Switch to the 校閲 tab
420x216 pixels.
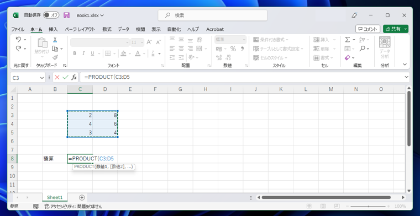click(140, 29)
